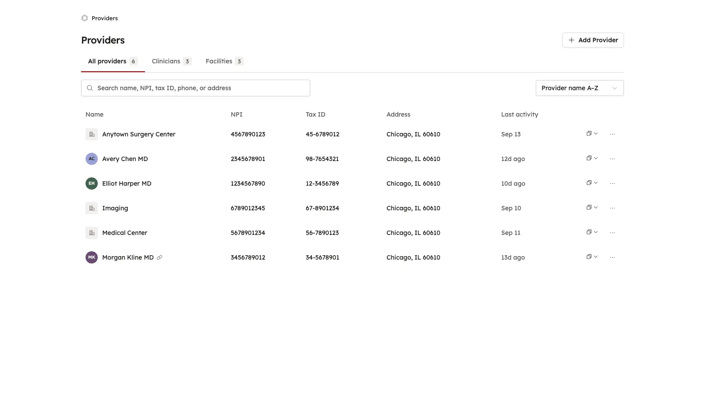Click the Providers breadcrumb icon
Image resolution: width=705 pixels, height=396 pixels.
(85, 18)
